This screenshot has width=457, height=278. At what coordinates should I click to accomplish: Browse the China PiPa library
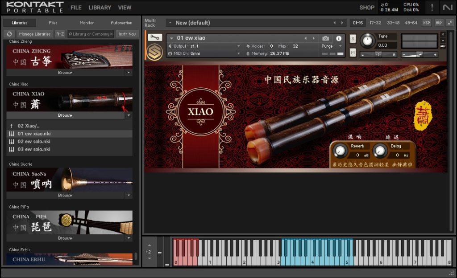coord(65,238)
